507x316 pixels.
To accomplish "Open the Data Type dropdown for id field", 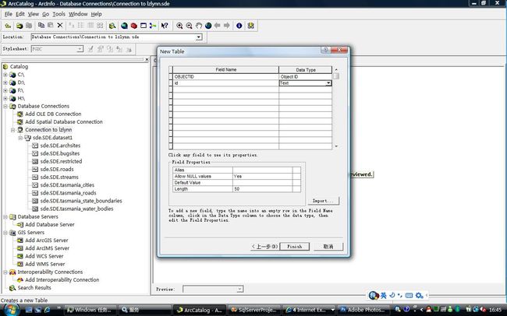I will coord(328,83).
